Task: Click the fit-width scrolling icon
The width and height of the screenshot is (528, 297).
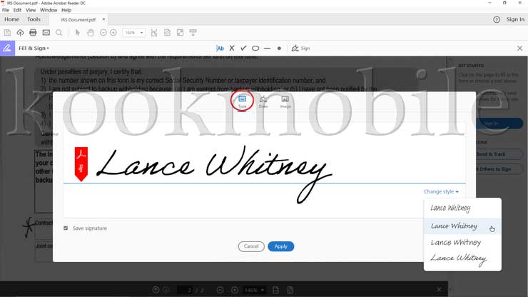Action: (154, 33)
